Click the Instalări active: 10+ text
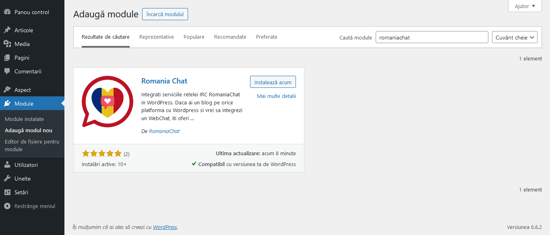Screen dimensions: 550x235 pyautogui.click(x=104, y=164)
